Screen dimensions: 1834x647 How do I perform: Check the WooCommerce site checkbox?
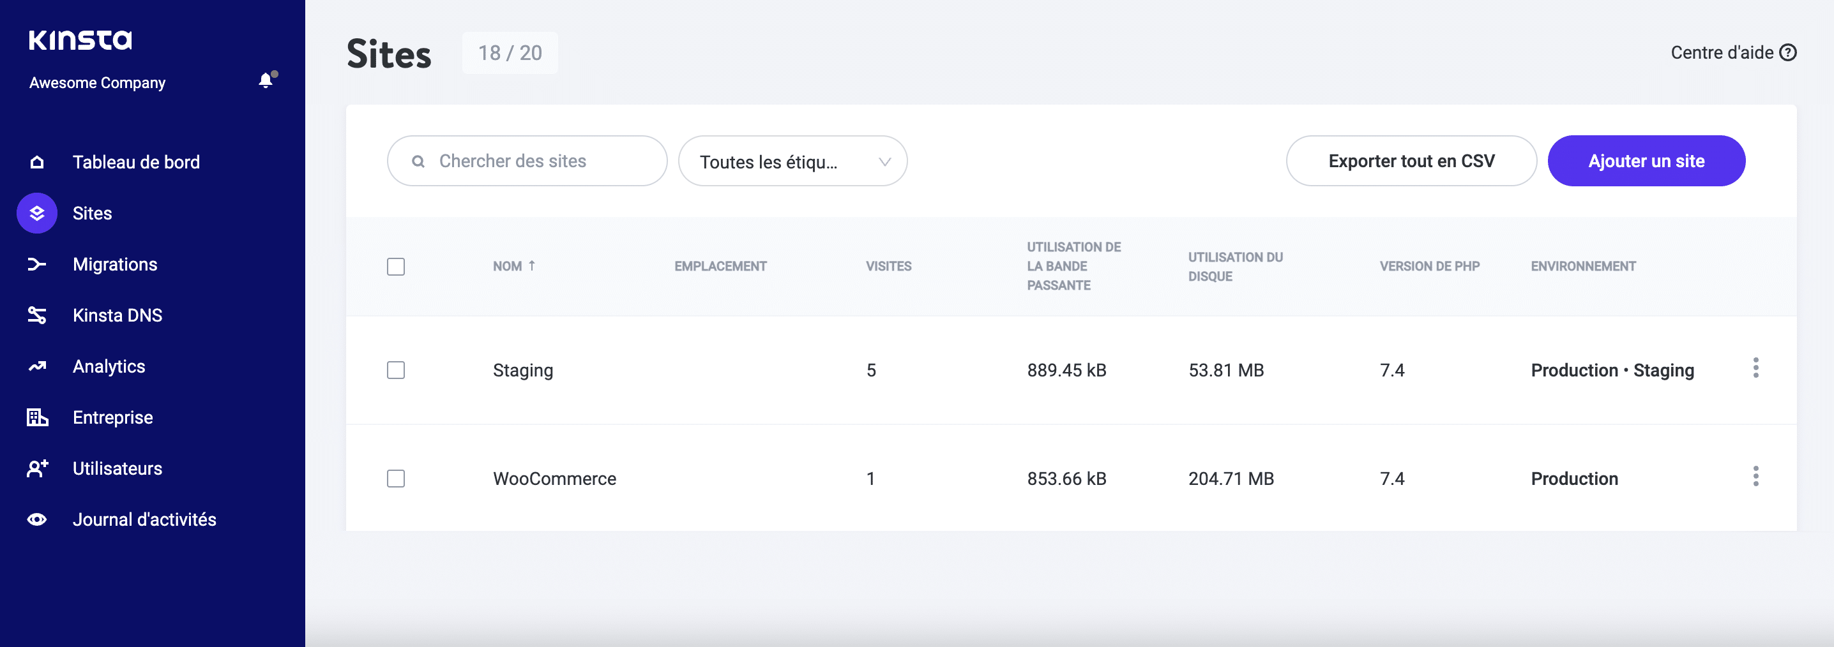coord(396,479)
